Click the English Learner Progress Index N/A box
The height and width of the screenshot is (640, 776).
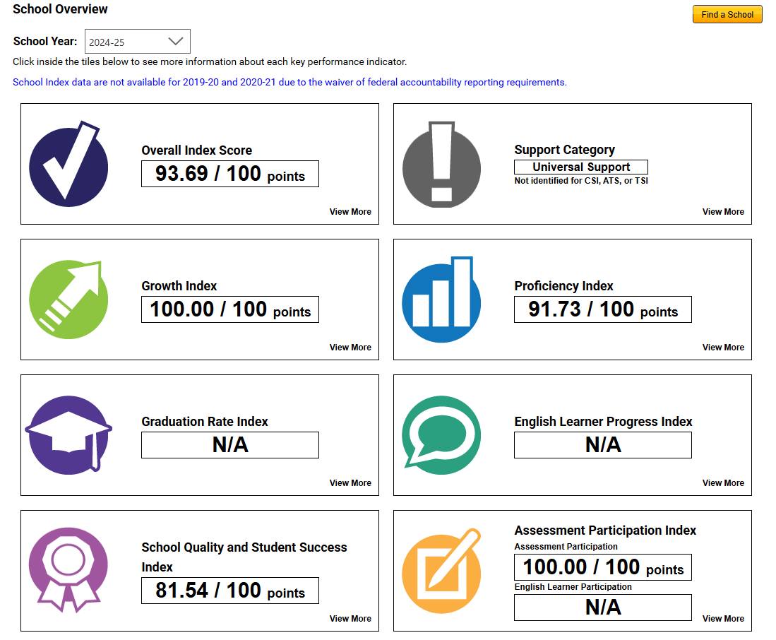click(603, 445)
